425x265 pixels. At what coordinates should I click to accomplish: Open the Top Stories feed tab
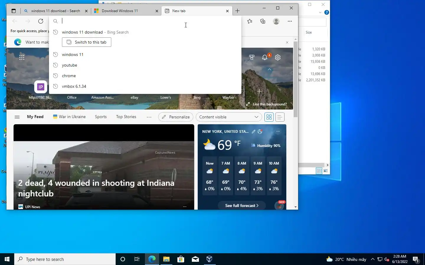click(126, 117)
